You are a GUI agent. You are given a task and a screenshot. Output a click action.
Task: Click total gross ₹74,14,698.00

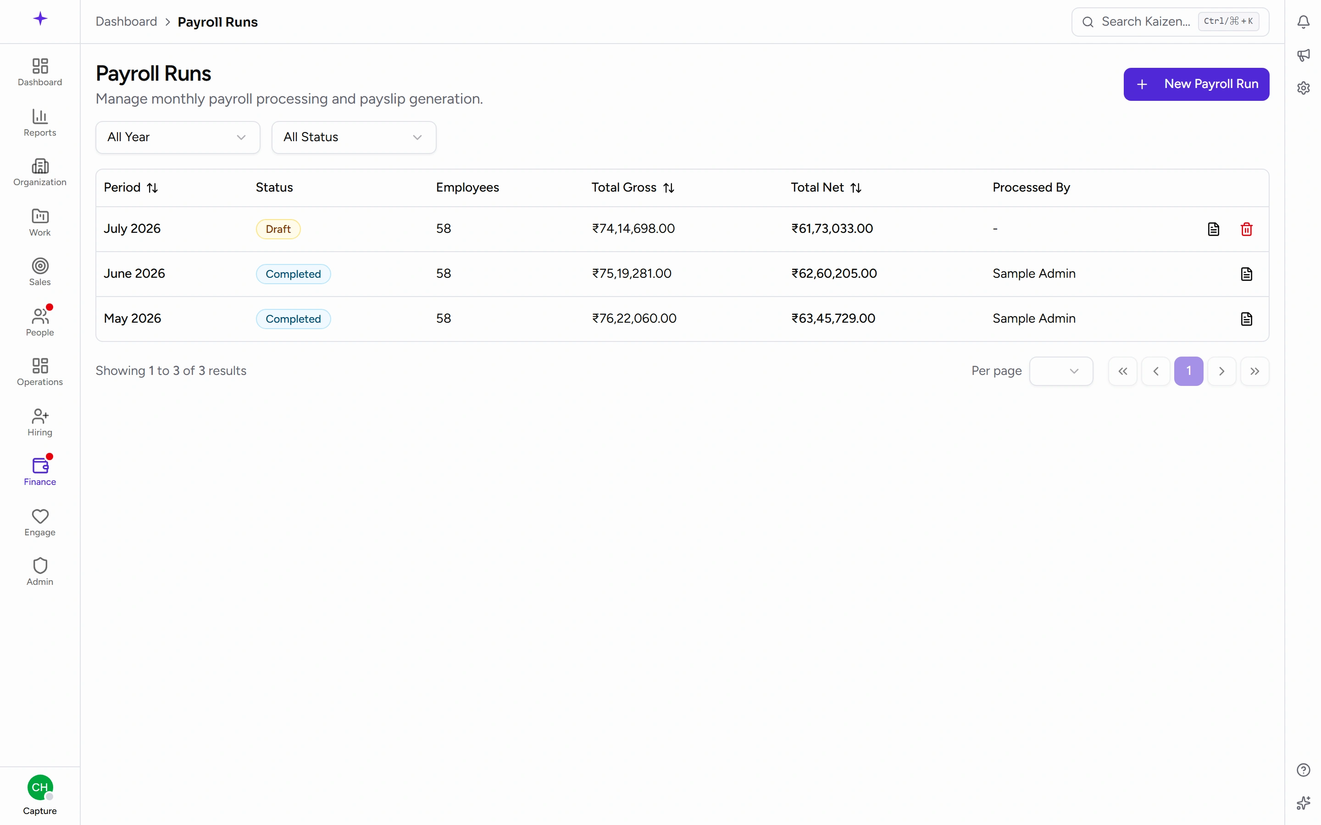click(x=633, y=229)
